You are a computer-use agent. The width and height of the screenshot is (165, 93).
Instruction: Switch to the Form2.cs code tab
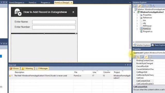point(32,3)
